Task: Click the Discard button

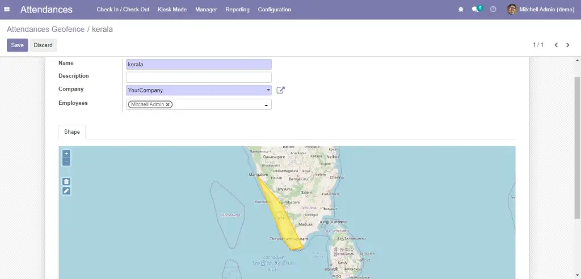Action: pos(43,45)
